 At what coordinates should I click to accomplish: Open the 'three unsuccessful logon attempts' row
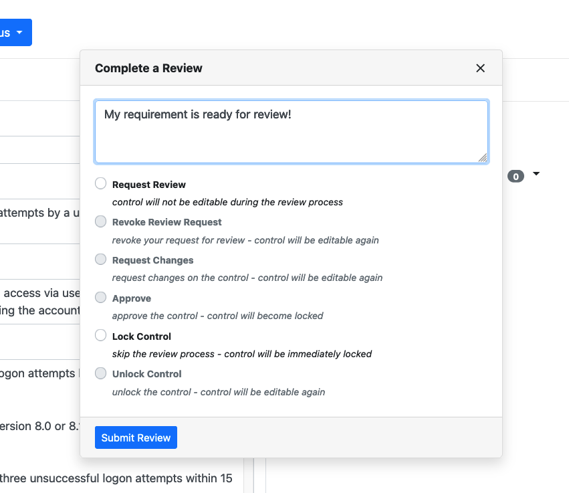pos(116,478)
